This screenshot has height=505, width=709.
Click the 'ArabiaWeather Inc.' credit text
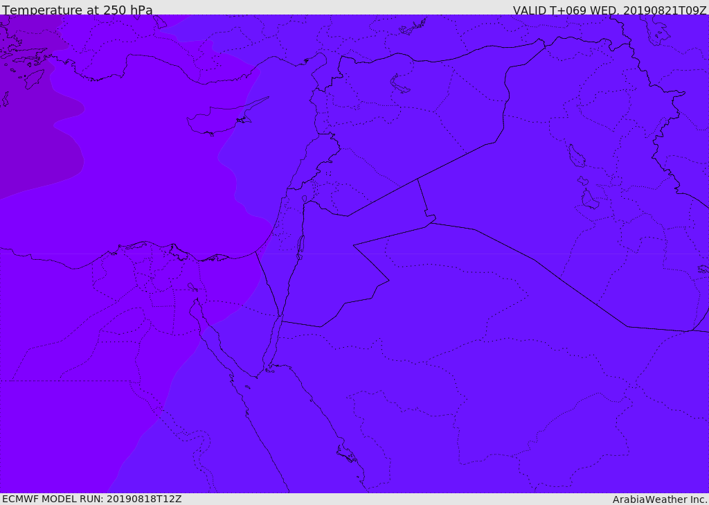[661, 499]
